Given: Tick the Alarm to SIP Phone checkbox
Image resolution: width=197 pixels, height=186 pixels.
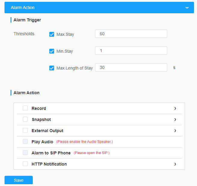Looking at the screenshot, I should tap(25, 153).
